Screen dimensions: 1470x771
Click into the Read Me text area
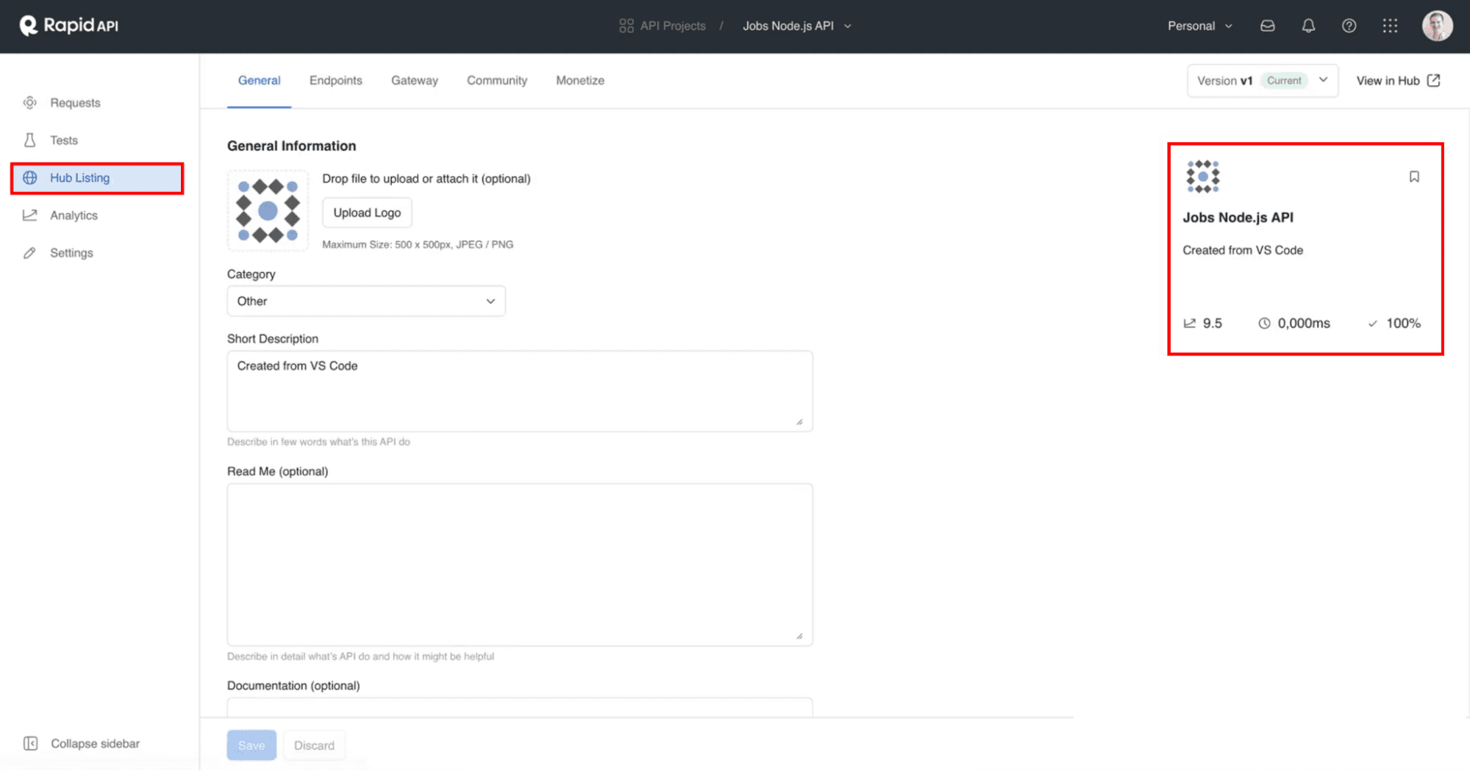tap(520, 565)
